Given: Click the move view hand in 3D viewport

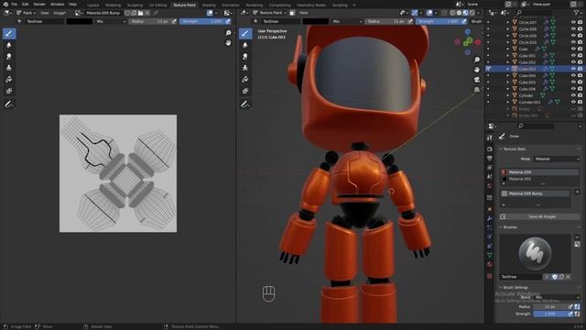Looking at the screenshot, I should (x=477, y=70).
